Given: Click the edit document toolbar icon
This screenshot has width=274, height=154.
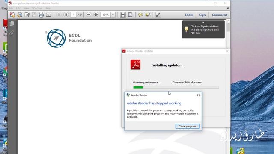Looking at the screenshot, I should [x=27, y=15].
